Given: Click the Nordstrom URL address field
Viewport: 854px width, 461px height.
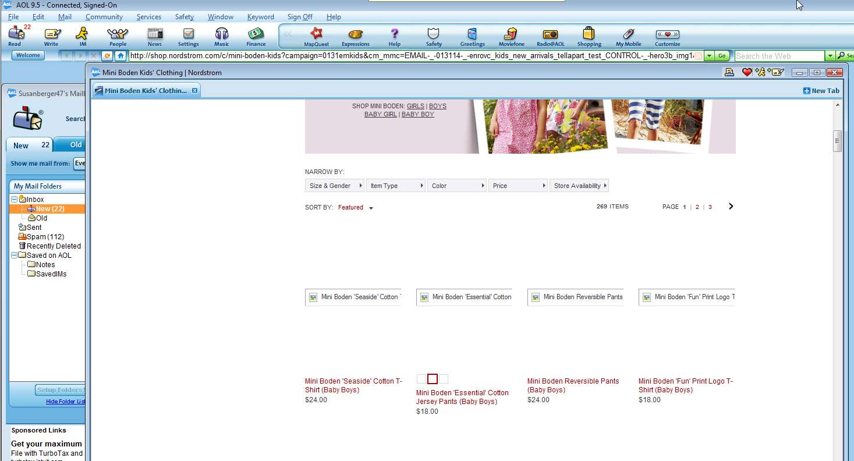Looking at the screenshot, I should 416,56.
